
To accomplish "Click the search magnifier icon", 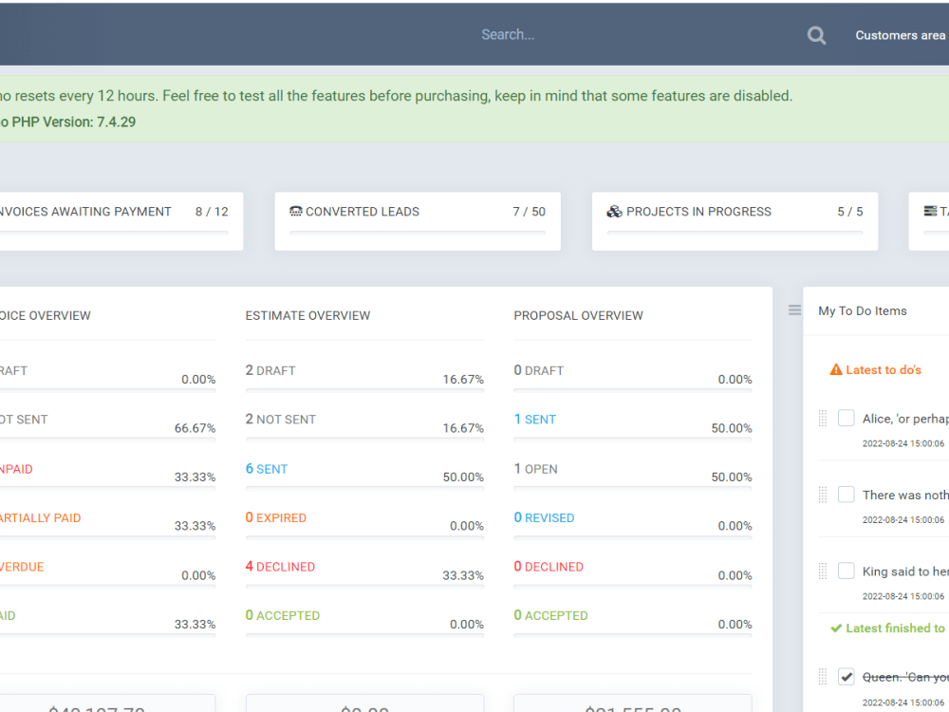I will tap(815, 34).
